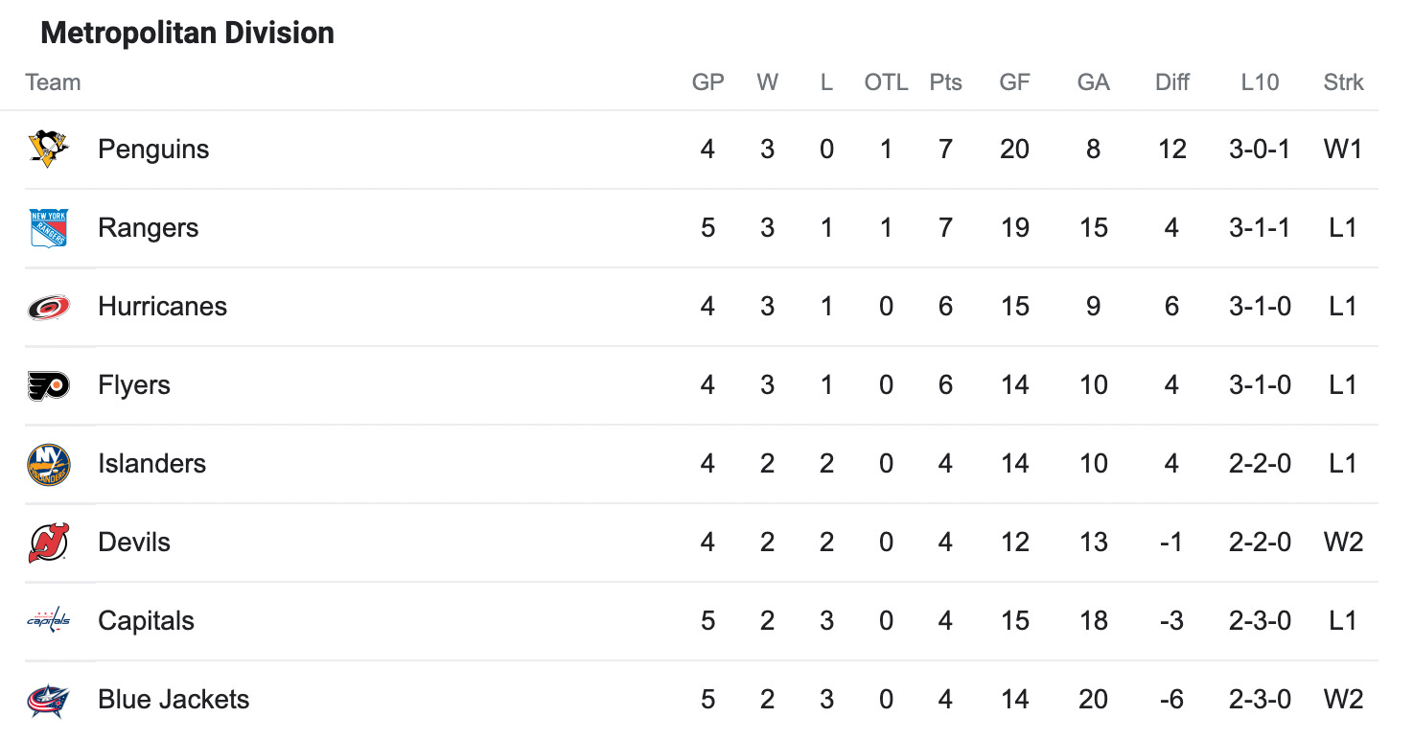This screenshot has width=1413, height=740.
Task: Open the Islanders team name link
Action: click(151, 464)
